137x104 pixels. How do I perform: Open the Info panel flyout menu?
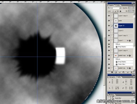click(134, 77)
